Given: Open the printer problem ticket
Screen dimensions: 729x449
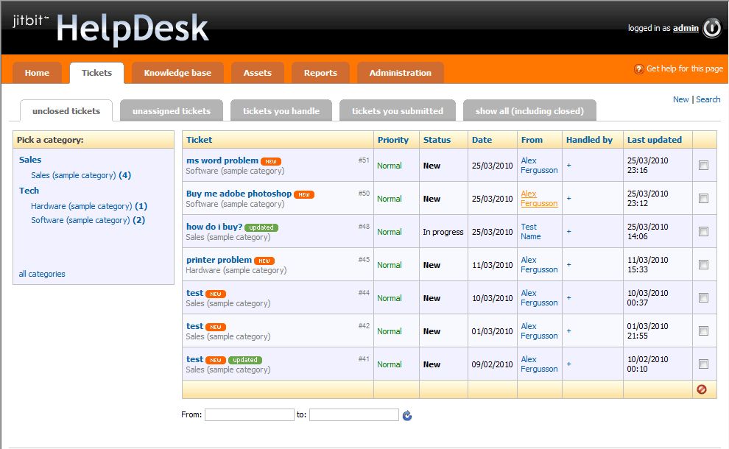Looking at the screenshot, I should point(219,260).
